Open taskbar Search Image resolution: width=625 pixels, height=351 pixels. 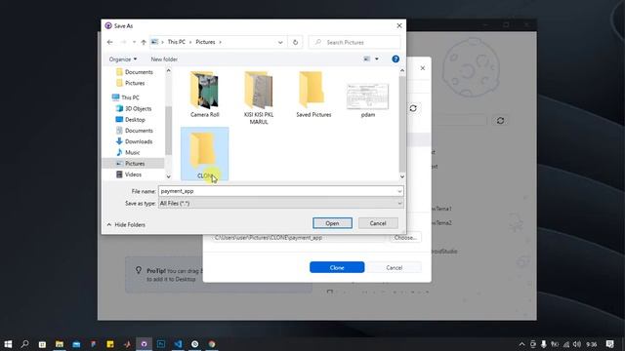click(24, 344)
